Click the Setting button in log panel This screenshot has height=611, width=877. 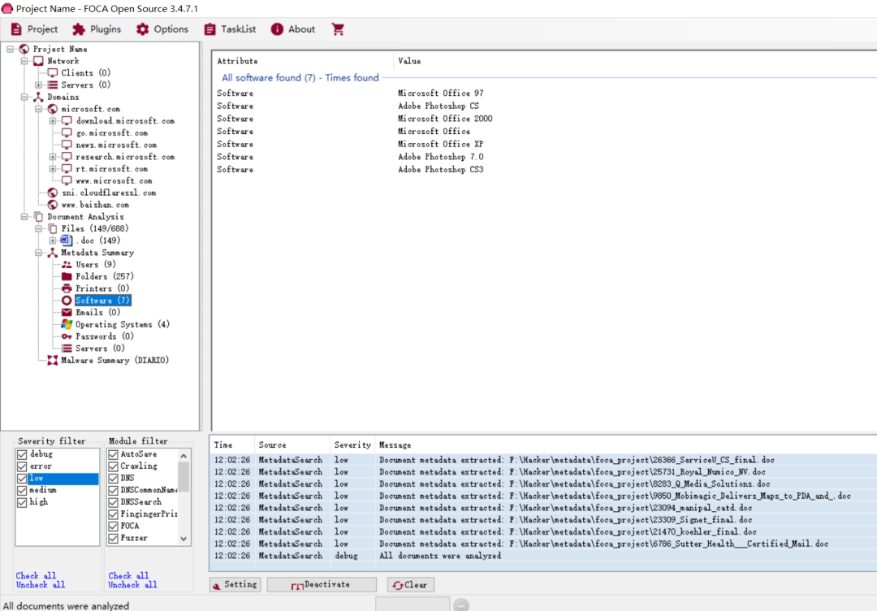pyautogui.click(x=235, y=585)
